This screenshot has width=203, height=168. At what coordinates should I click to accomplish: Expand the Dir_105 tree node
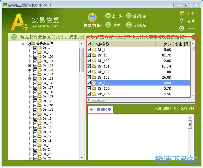[x=29, y=79]
